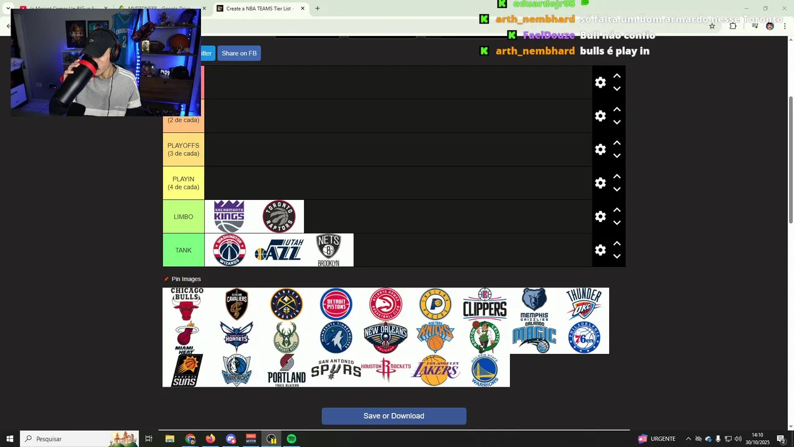Screen dimensions: 794x447
Task: Click the Toronto Raptors logo in LIMBO
Action: pyautogui.click(x=279, y=217)
